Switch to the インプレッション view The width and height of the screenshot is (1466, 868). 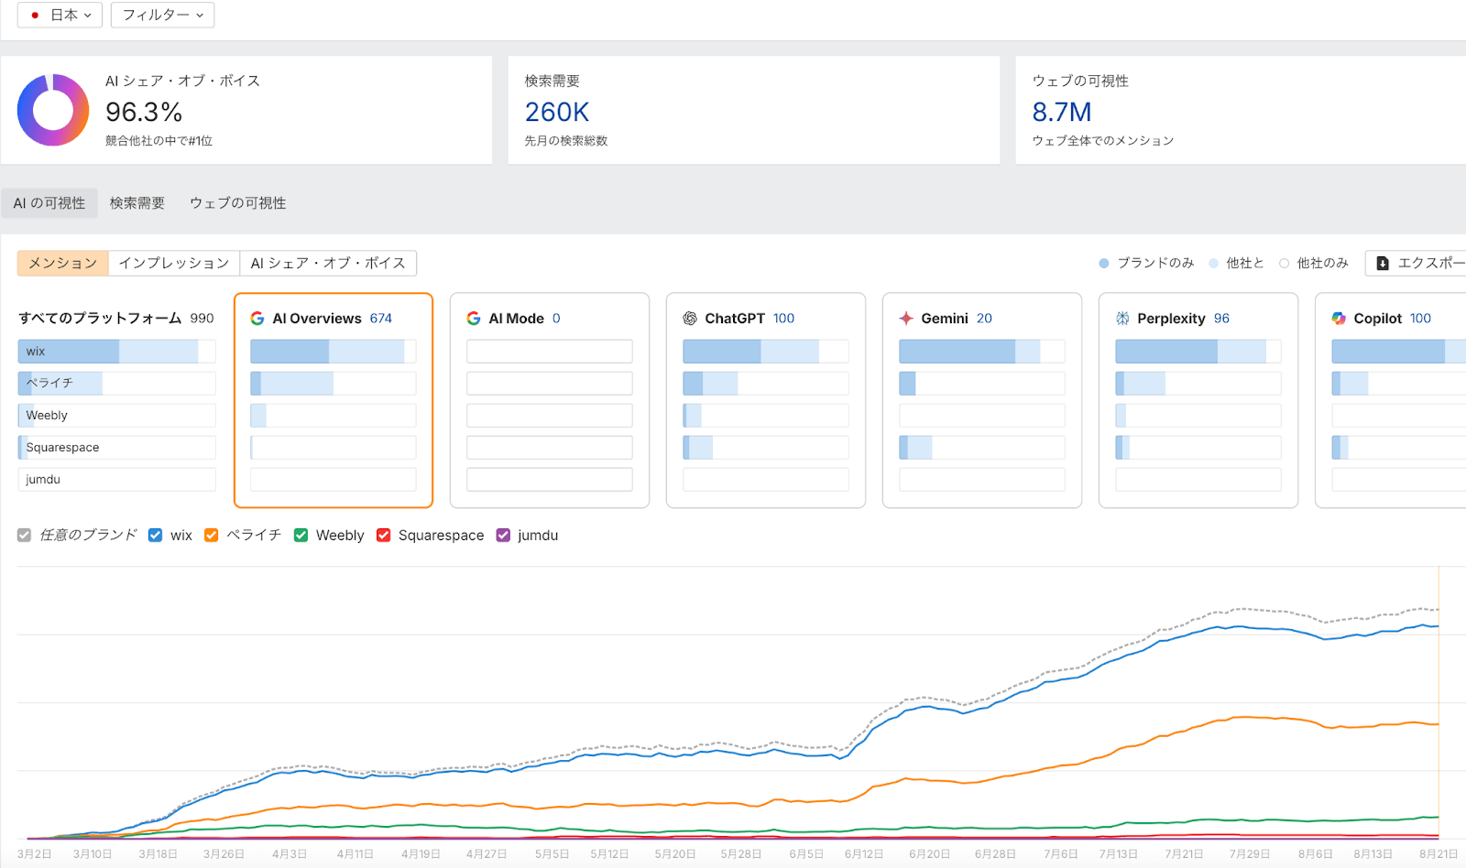(174, 263)
